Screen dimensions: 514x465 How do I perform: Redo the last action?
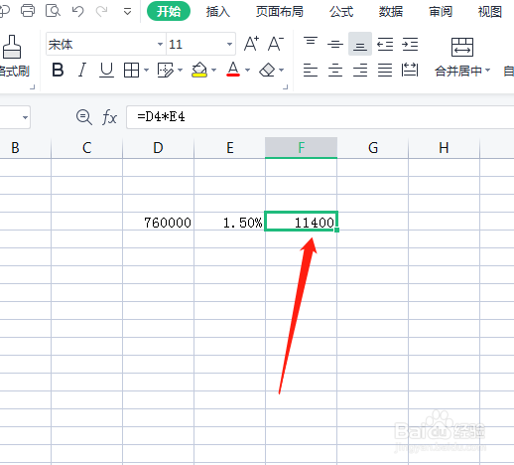101,12
